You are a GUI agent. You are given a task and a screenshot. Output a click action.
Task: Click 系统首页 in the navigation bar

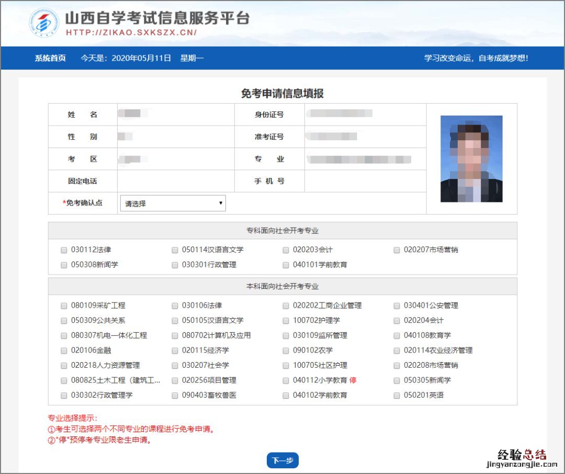pos(50,58)
